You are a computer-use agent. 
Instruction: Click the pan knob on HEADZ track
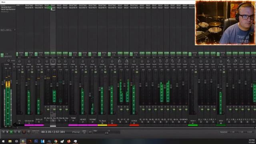83,61
